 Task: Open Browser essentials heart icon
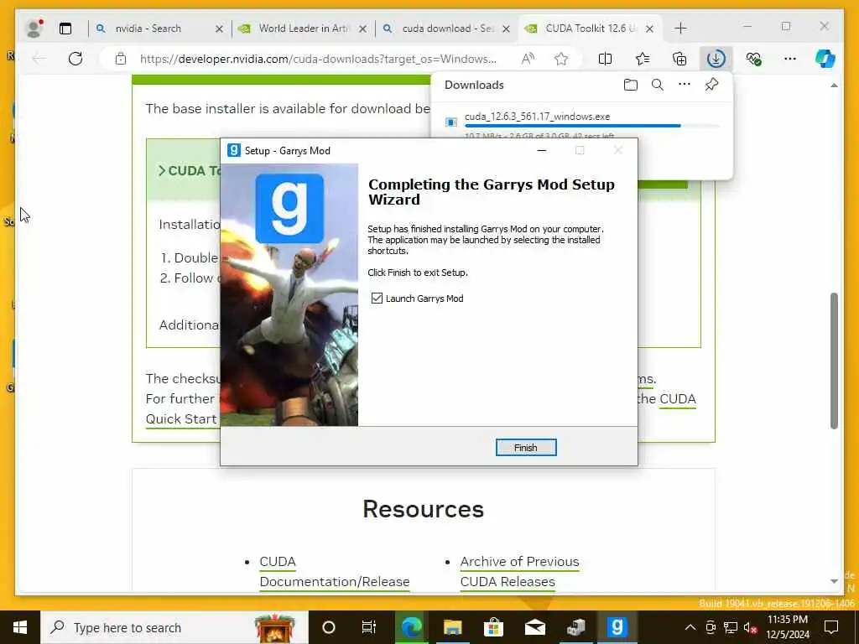(753, 59)
